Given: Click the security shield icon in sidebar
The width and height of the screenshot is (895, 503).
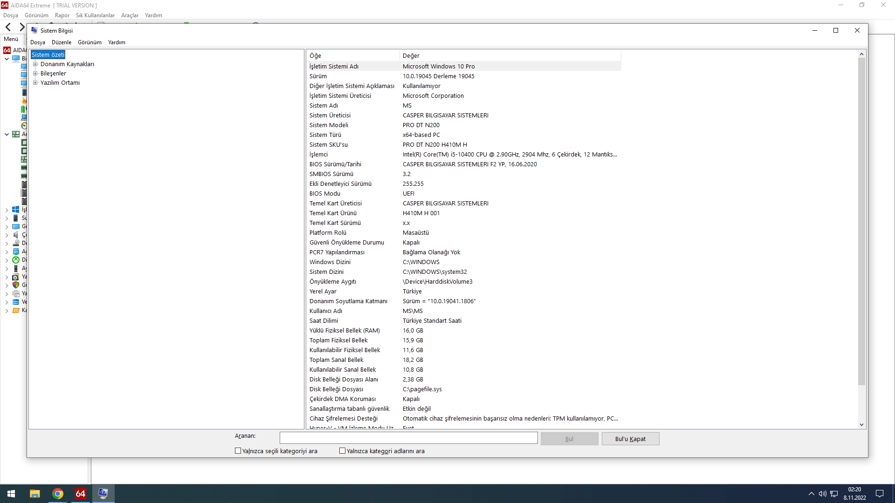Looking at the screenshot, I should click(x=16, y=285).
